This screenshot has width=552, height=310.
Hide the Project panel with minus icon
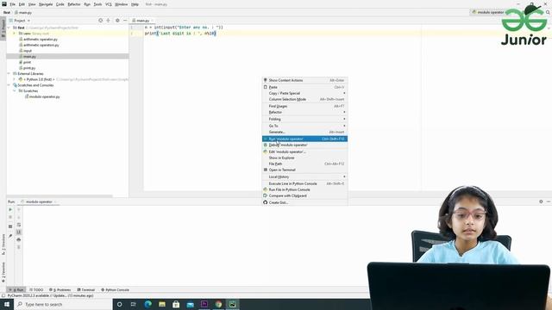125,21
